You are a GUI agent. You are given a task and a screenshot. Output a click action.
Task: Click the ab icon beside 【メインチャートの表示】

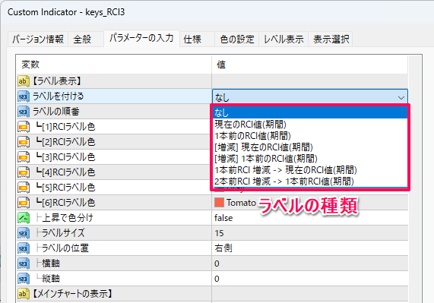point(24,294)
